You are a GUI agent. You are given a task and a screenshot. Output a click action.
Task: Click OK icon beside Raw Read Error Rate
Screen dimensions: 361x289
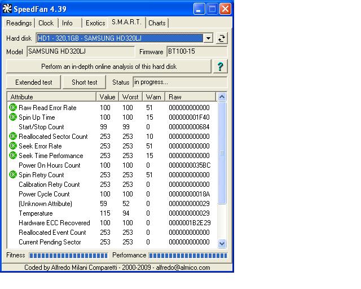(x=13, y=107)
